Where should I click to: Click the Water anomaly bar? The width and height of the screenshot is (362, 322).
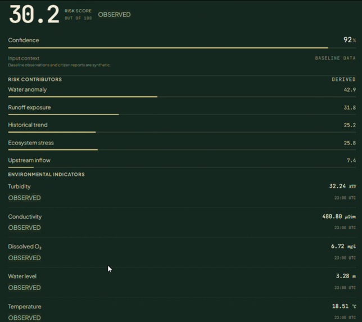click(x=182, y=97)
